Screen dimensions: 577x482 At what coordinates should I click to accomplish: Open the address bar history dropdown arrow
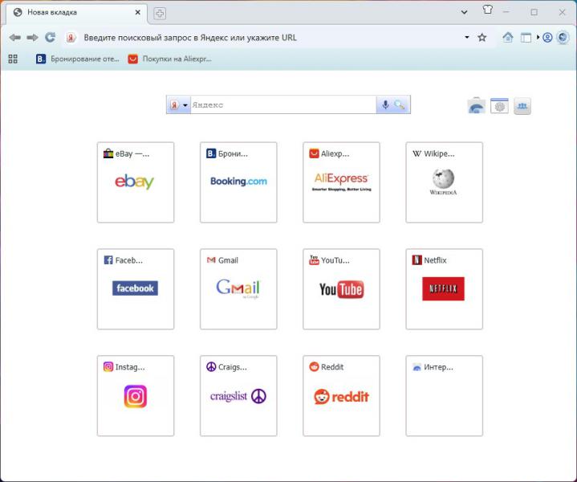(x=466, y=38)
